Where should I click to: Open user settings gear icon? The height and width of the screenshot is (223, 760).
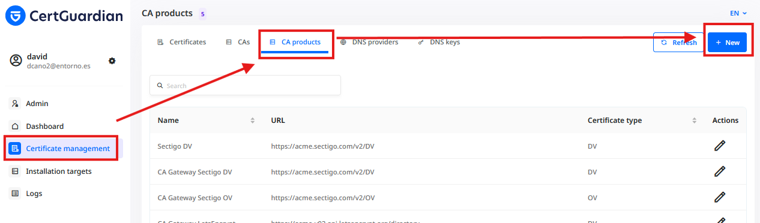coord(112,61)
